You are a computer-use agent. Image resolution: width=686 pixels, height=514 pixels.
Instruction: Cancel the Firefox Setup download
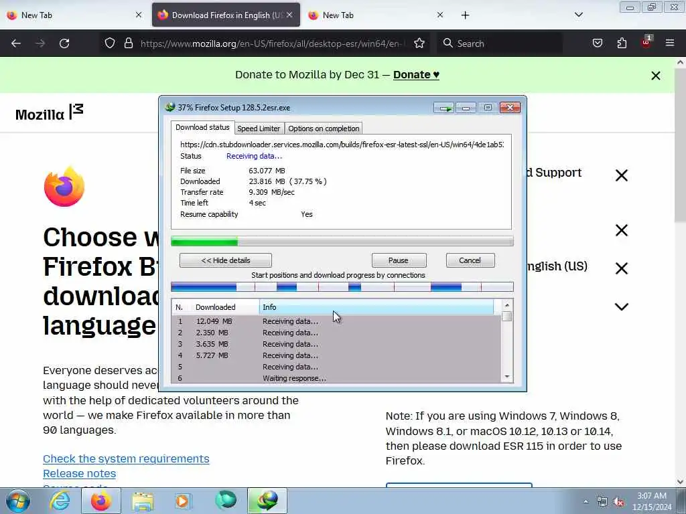click(x=470, y=260)
